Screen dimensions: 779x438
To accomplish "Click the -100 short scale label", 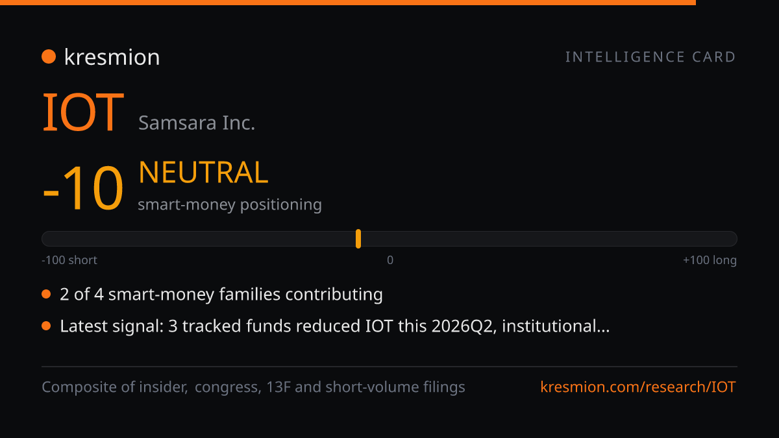I will pos(69,260).
